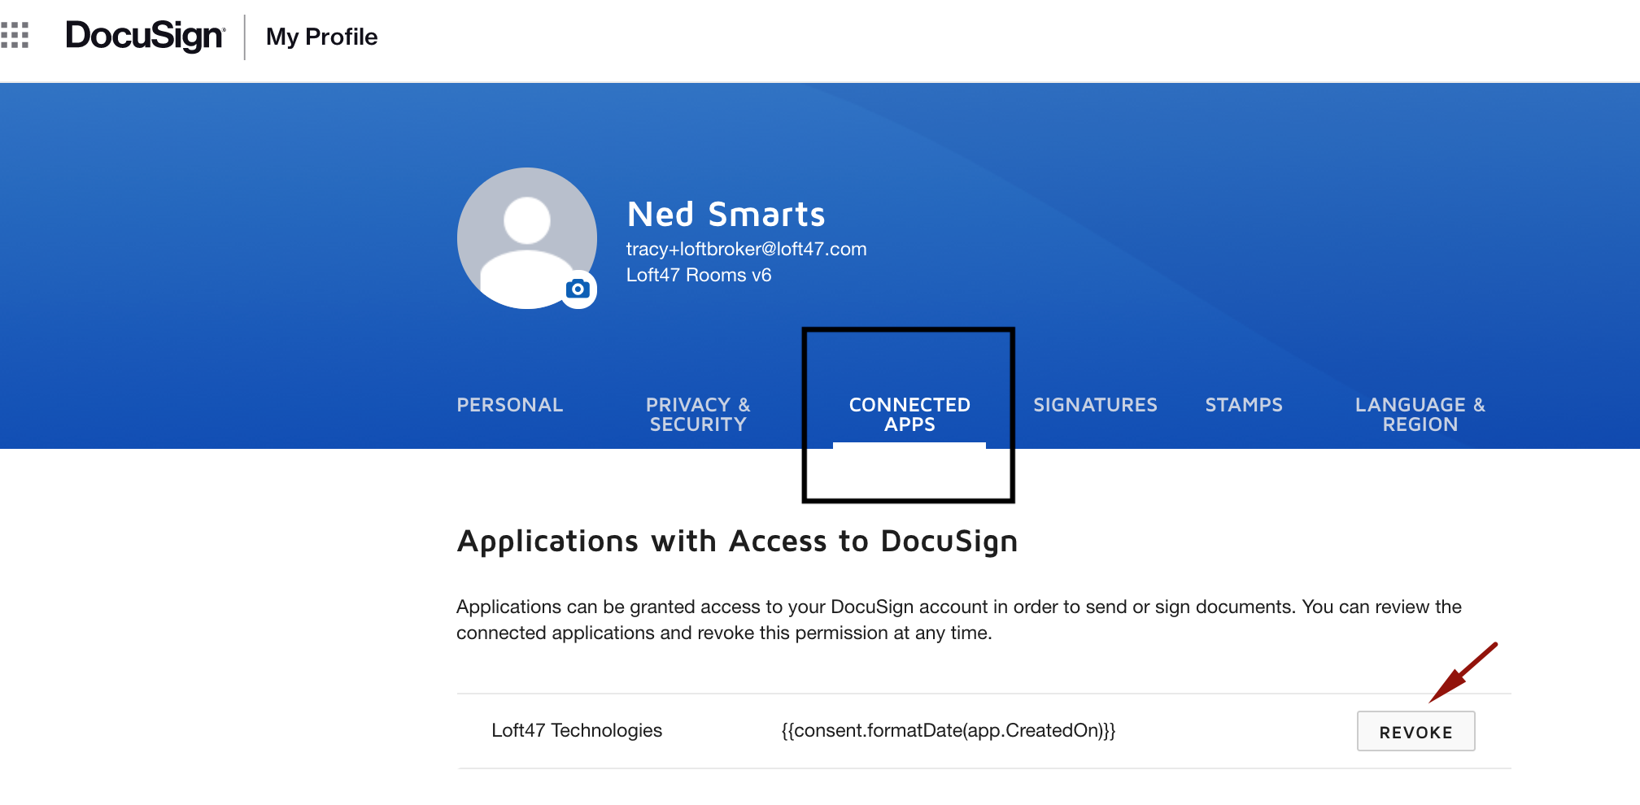This screenshot has width=1640, height=805.
Task: Select the Connected Apps tab
Action: (909, 415)
